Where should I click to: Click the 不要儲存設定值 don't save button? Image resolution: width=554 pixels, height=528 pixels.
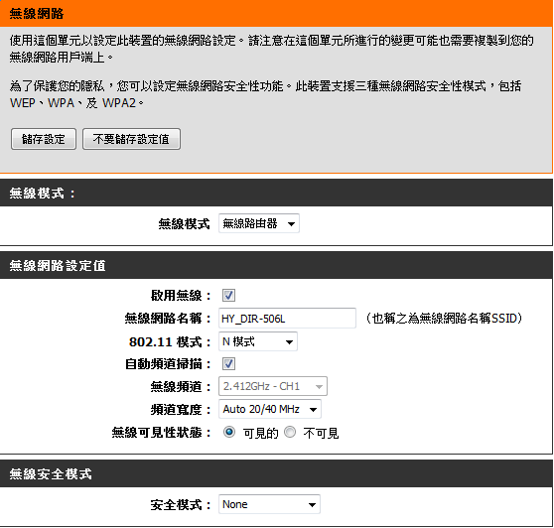pos(131,139)
